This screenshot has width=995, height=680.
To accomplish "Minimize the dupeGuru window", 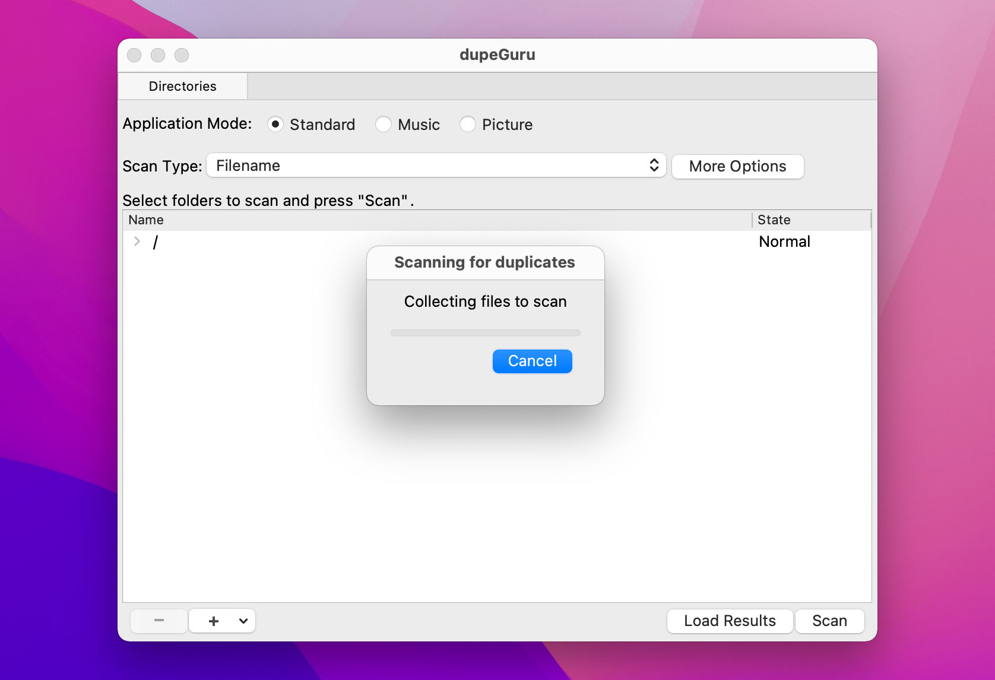I will 158,55.
